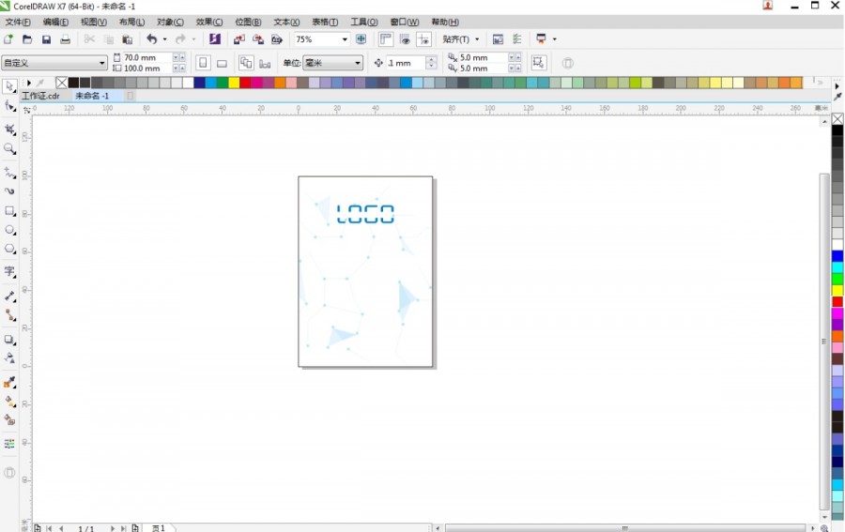Select the Interactive Fill tool

9,402
